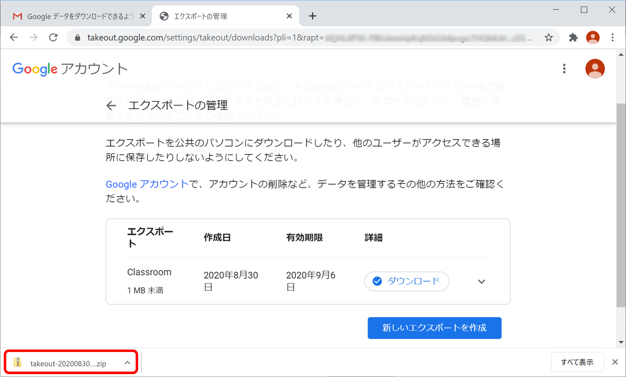Click scrollbar up arrow

pyautogui.click(x=621, y=55)
